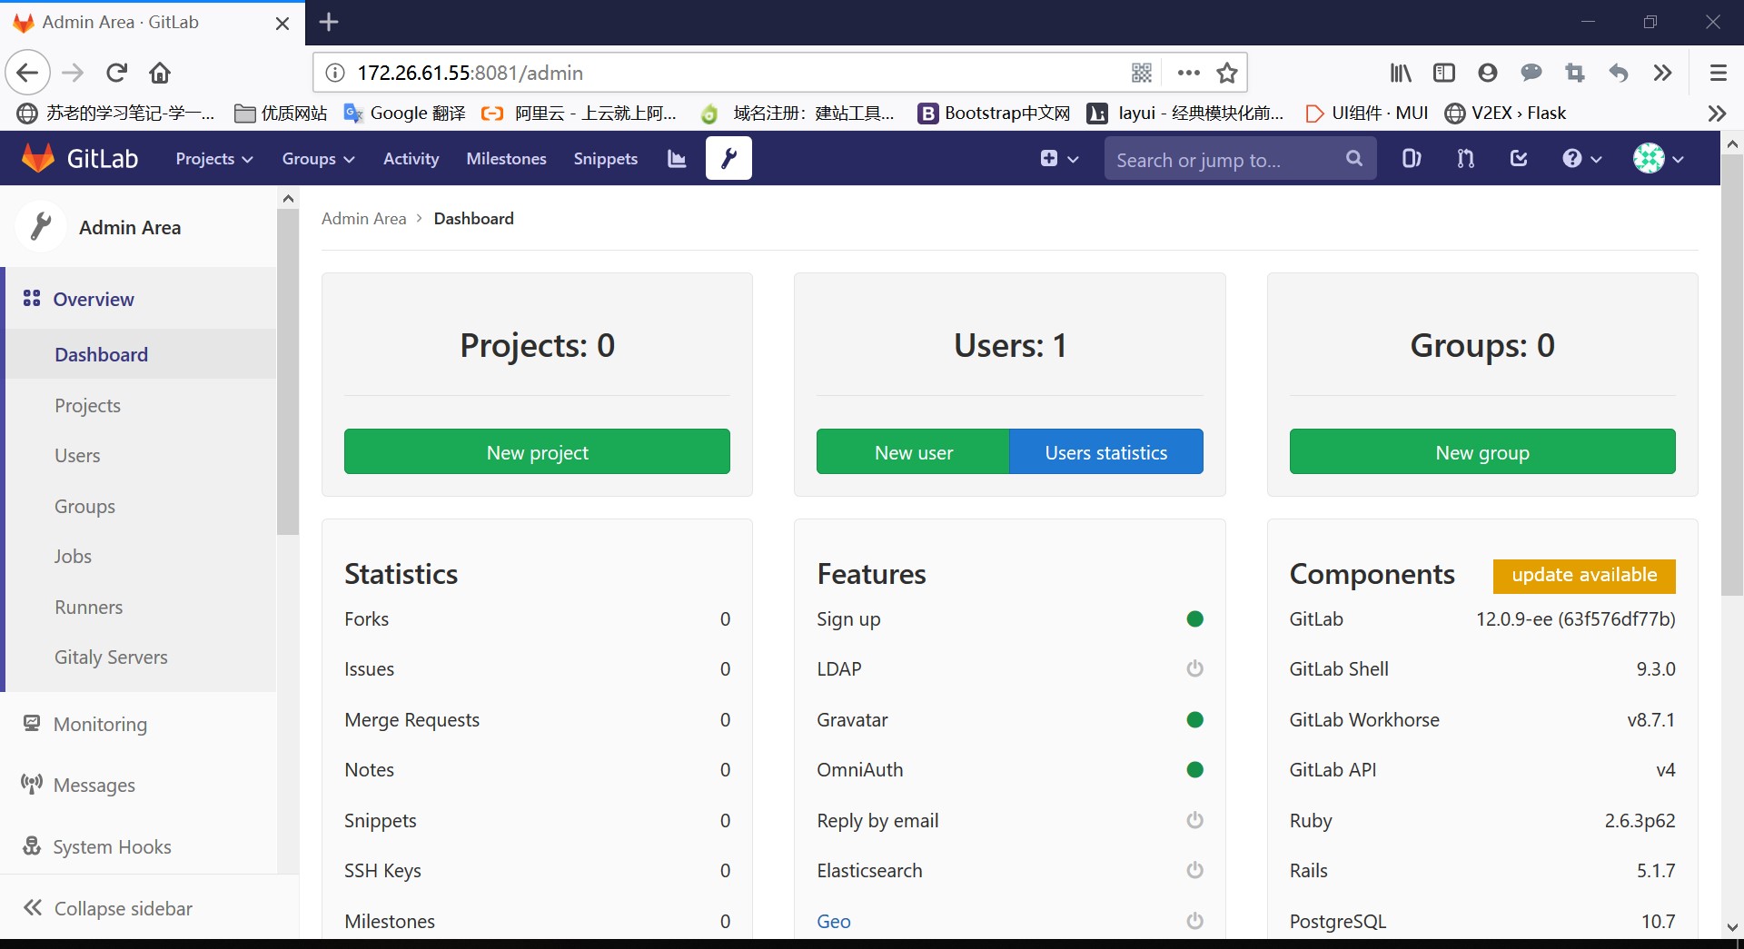Click the search magnifier icon
The height and width of the screenshot is (949, 1744).
coord(1353,158)
